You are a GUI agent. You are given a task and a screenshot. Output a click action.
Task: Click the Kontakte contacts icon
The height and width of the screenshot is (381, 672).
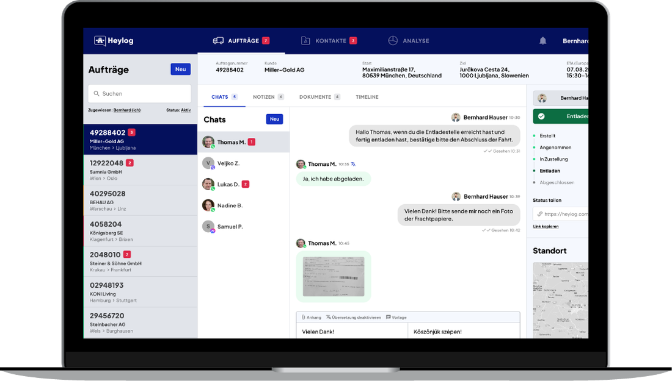point(305,41)
